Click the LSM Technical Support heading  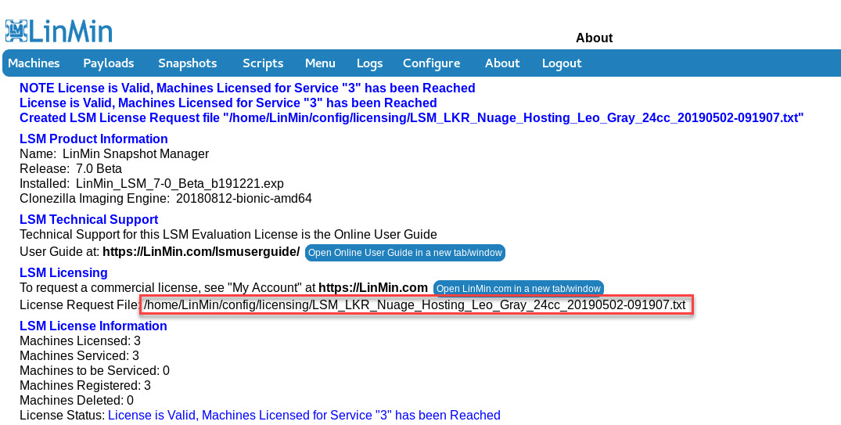coord(88,219)
